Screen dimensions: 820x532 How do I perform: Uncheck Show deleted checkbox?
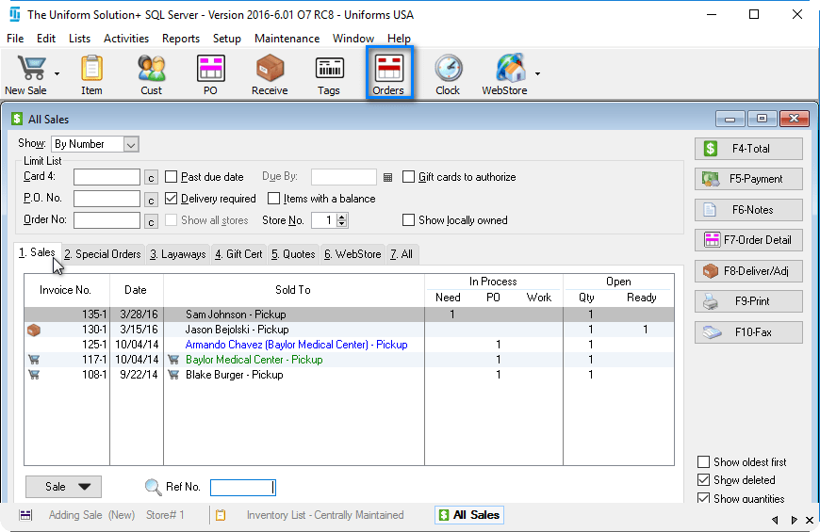tap(704, 479)
